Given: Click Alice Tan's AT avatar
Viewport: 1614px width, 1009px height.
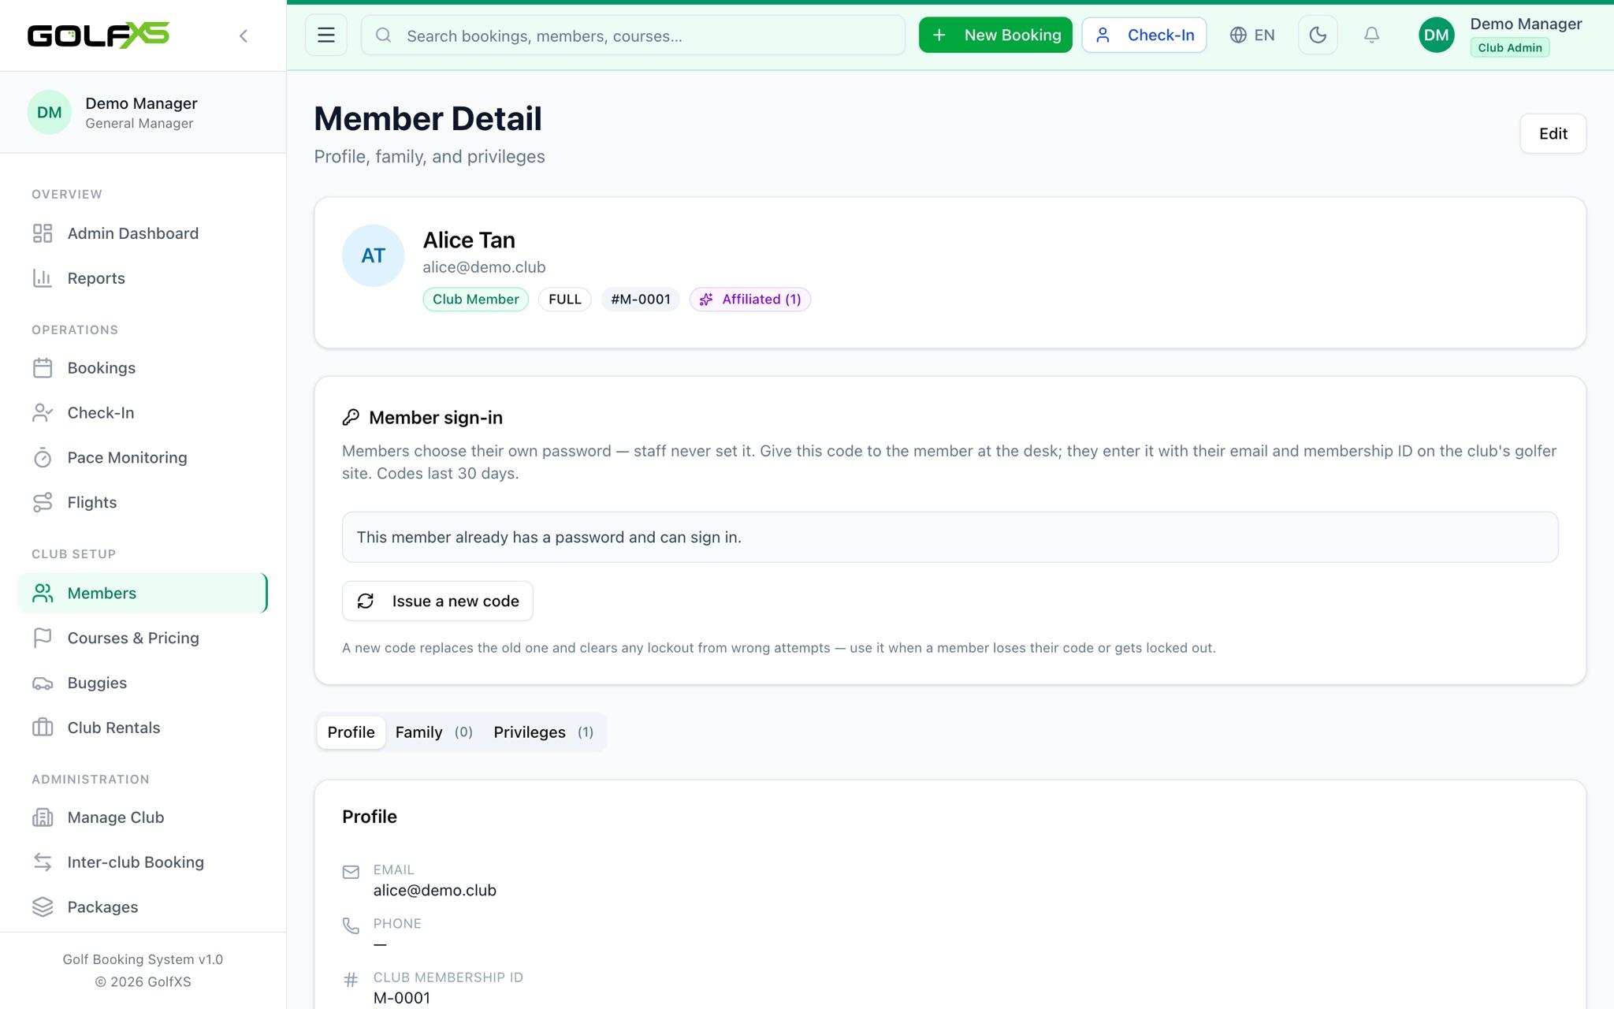Looking at the screenshot, I should [373, 255].
